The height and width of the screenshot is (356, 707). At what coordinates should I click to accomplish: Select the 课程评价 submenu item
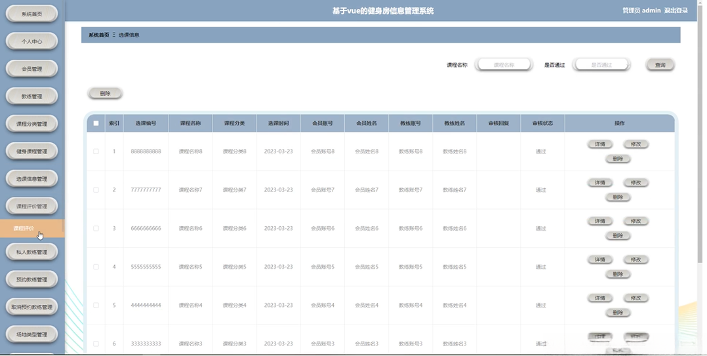(32, 228)
